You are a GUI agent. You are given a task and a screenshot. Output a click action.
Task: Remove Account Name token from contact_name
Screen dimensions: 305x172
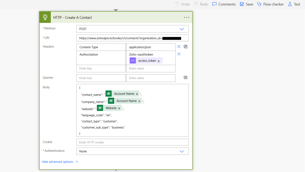(137, 94)
